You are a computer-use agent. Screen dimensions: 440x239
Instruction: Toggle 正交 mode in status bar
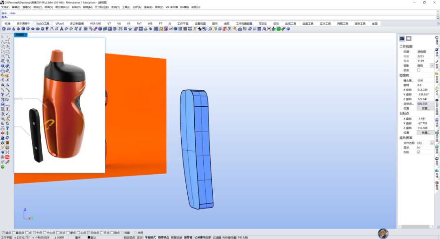140,237
